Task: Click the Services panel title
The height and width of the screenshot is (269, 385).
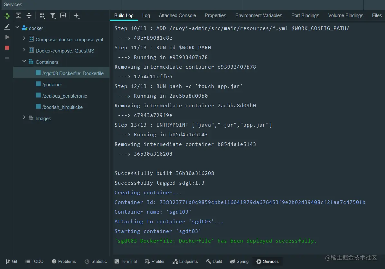Action: pos(13,5)
